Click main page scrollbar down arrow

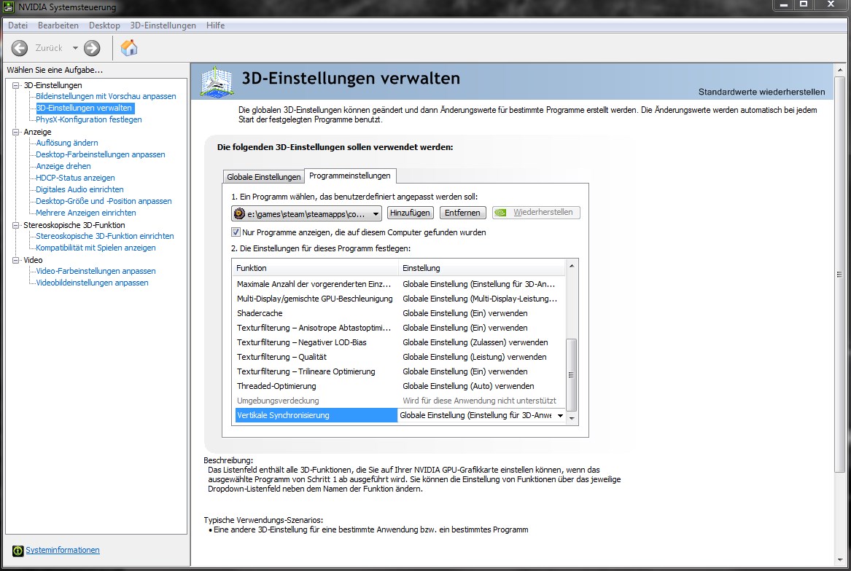840,561
